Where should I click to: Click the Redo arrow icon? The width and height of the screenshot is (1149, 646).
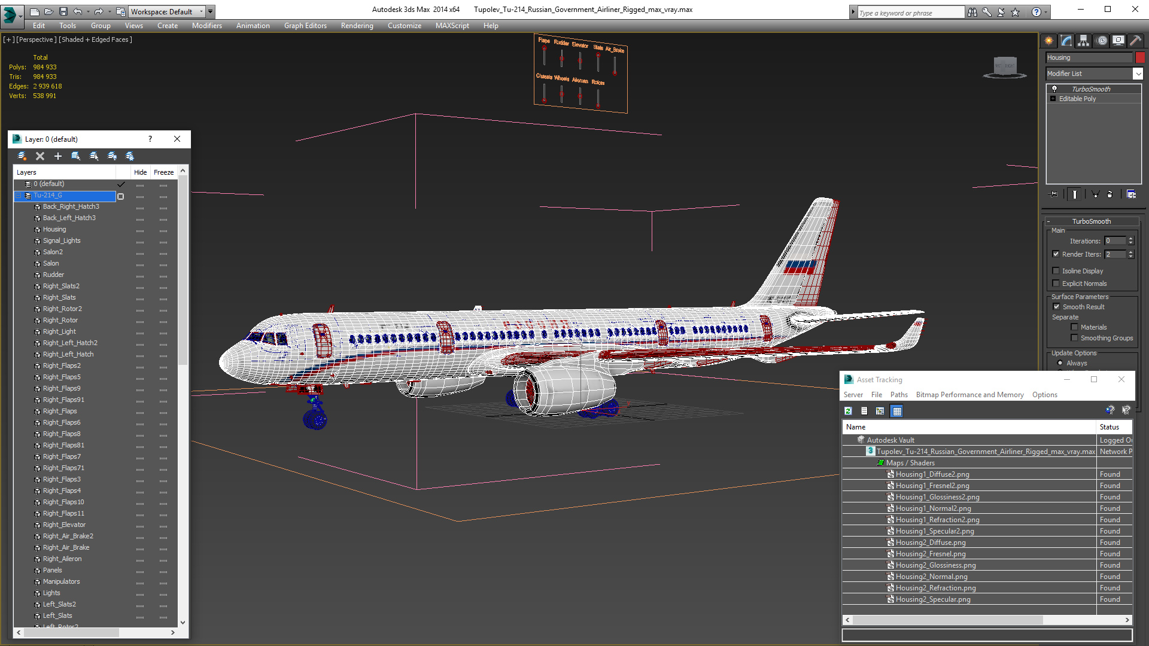click(x=99, y=11)
